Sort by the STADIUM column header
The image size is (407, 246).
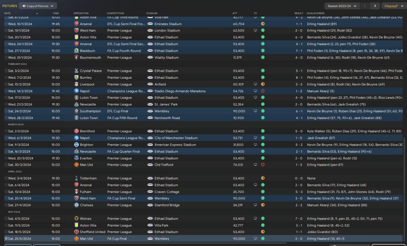pos(152,13)
